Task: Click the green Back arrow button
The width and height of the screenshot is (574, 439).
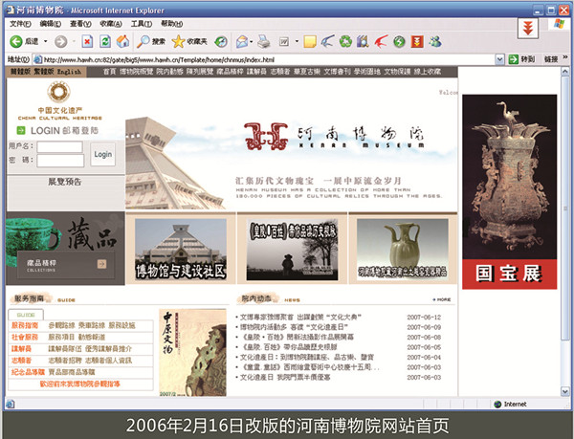Action: coord(15,41)
